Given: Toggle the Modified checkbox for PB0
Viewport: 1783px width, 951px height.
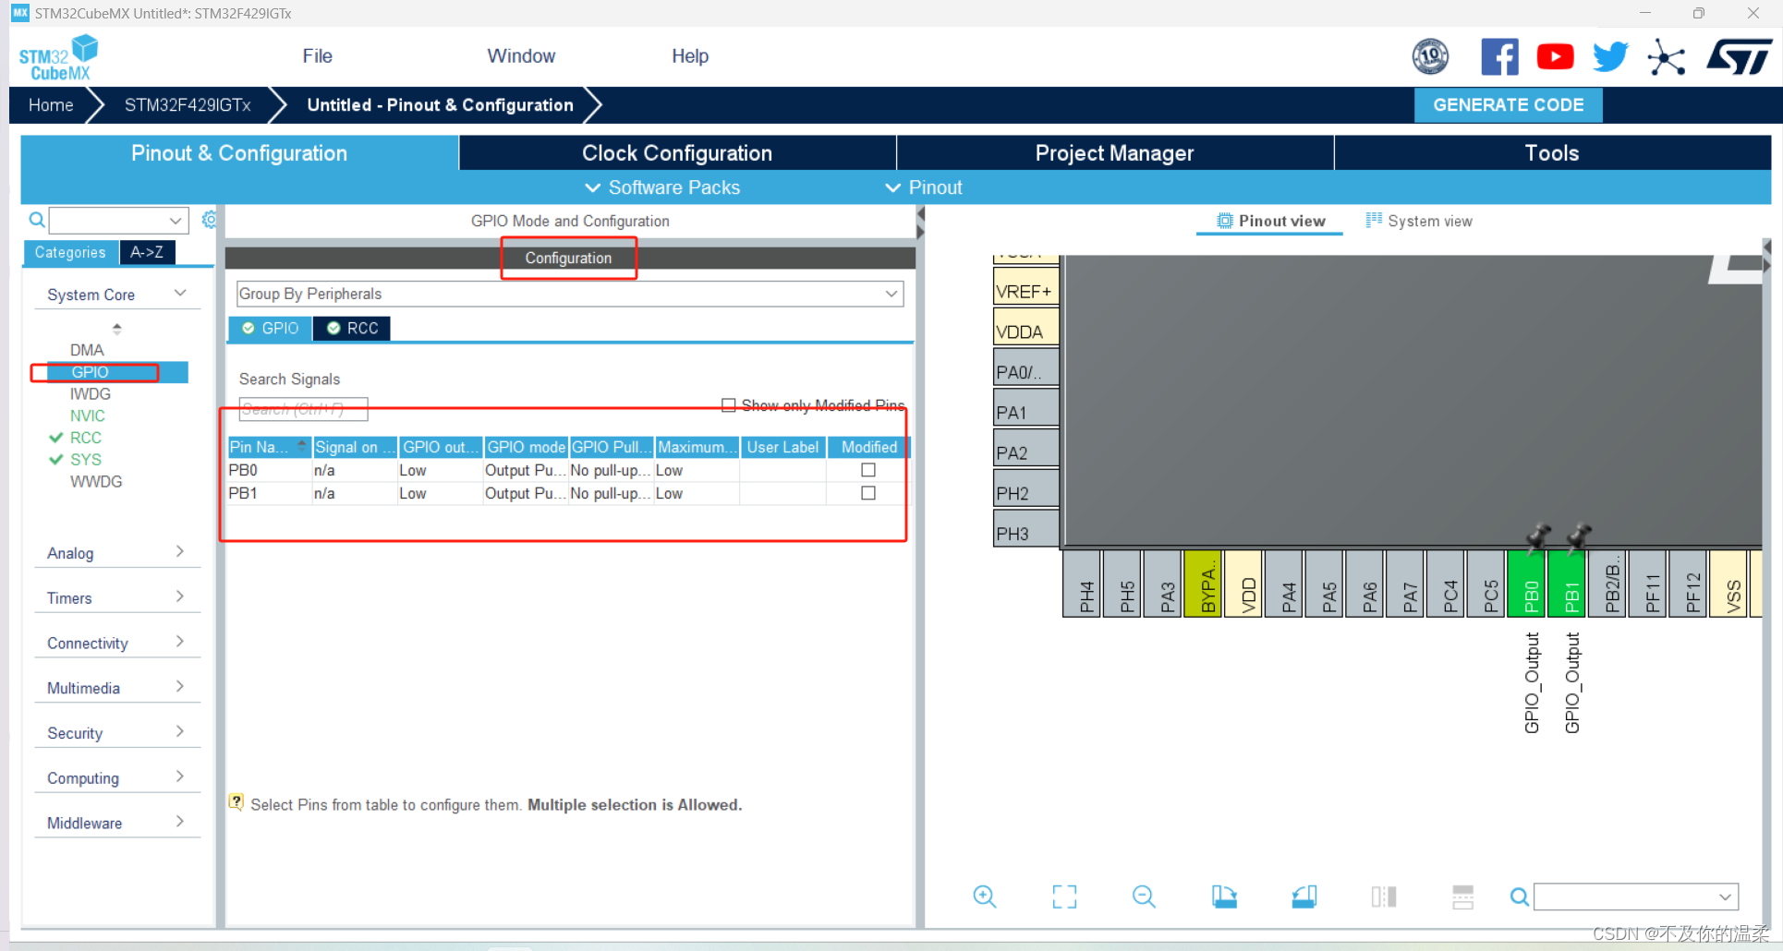Looking at the screenshot, I should coord(868,470).
